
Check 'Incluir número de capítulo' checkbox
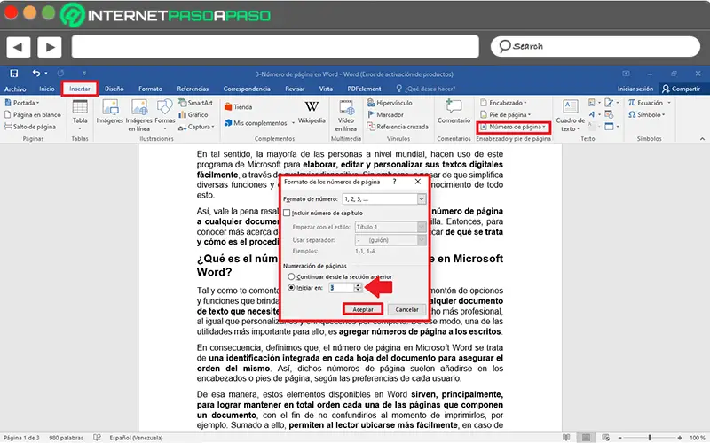point(287,213)
